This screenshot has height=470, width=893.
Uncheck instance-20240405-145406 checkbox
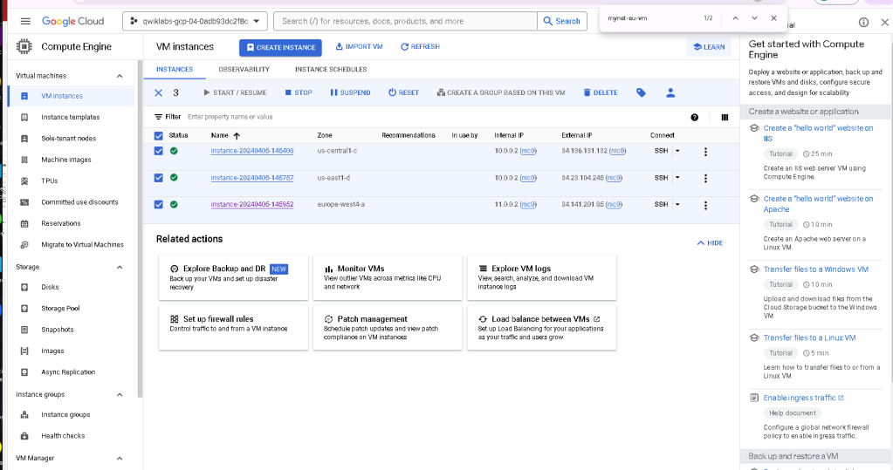pos(158,151)
